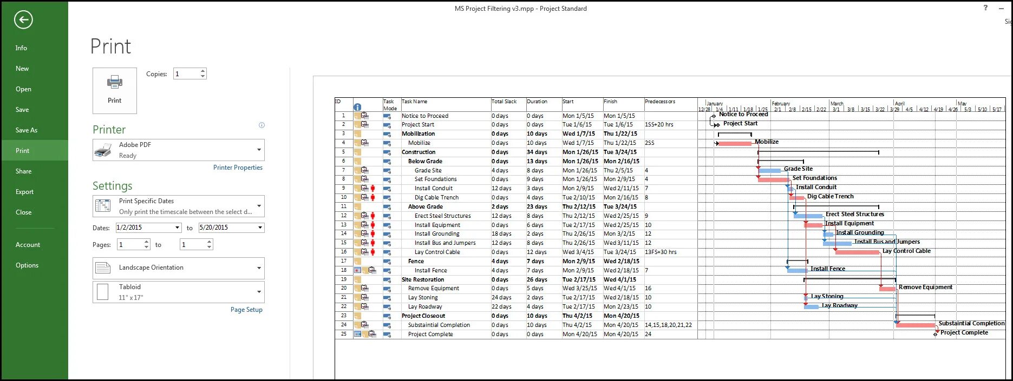The height and width of the screenshot is (381, 1013).
Task: Click the Lay Stoning task name
Action: [x=423, y=298]
